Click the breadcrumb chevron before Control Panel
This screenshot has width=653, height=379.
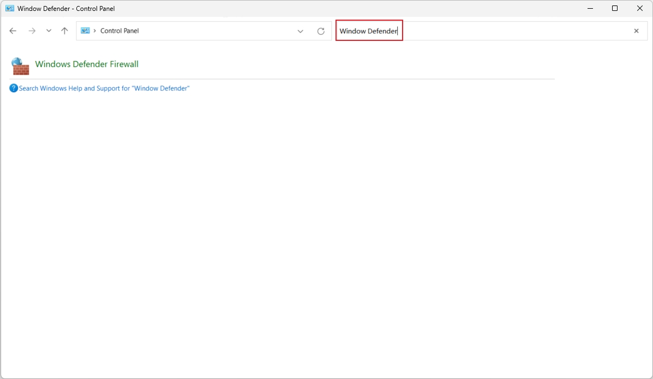pyautogui.click(x=94, y=31)
